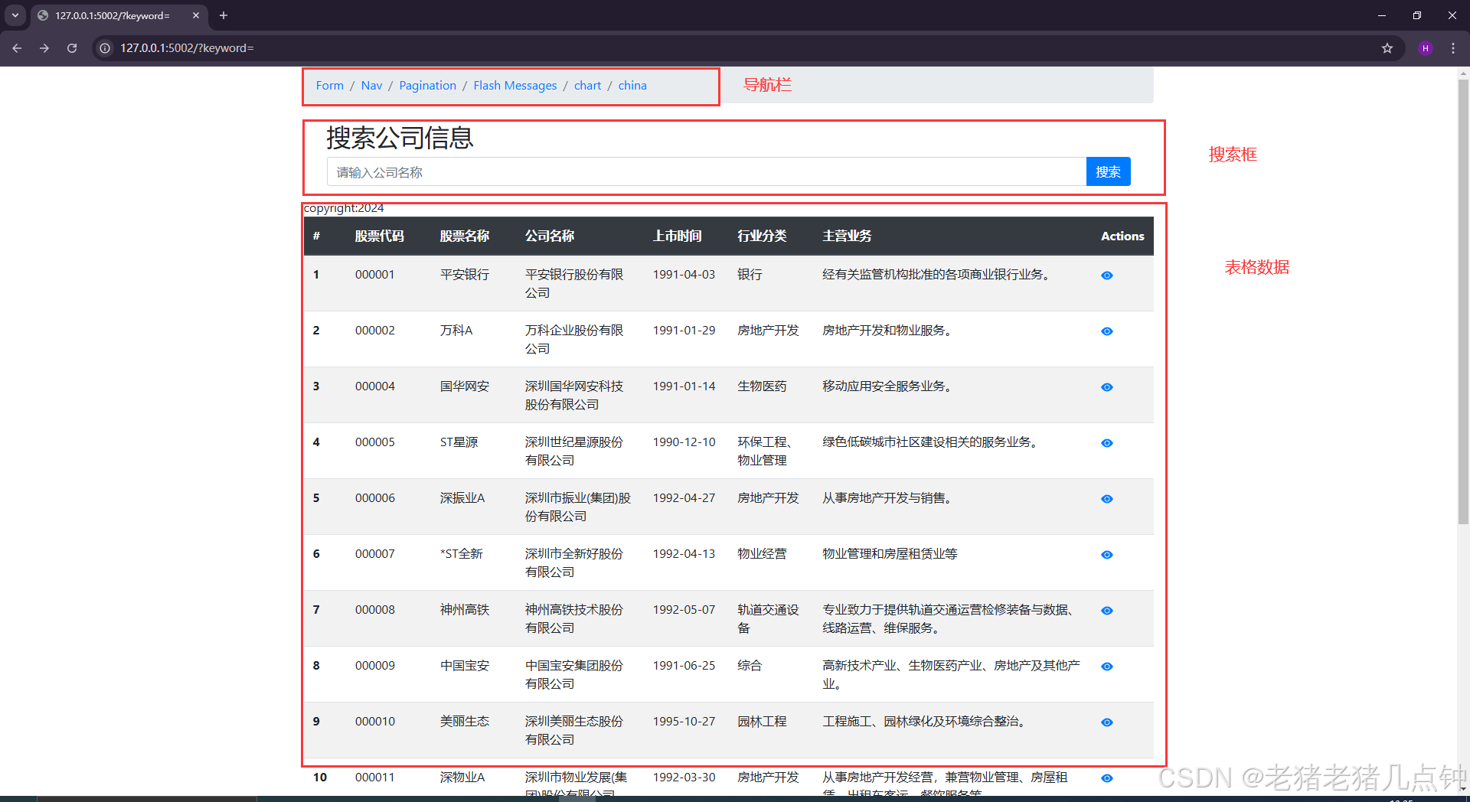Navigate to Flash Messages link
The image size is (1470, 802).
click(x=514, y=85)
